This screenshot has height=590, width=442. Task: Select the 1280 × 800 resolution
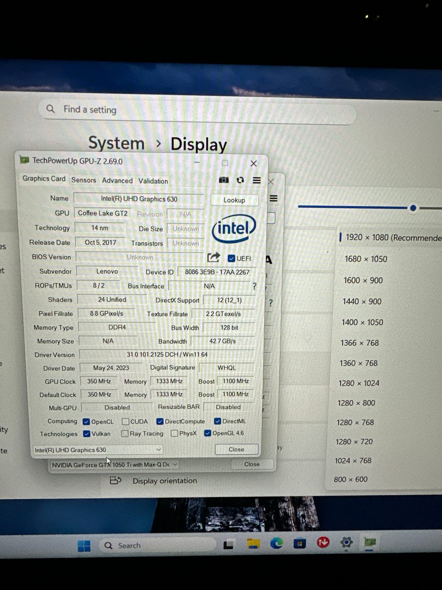[x=356, y=403]
